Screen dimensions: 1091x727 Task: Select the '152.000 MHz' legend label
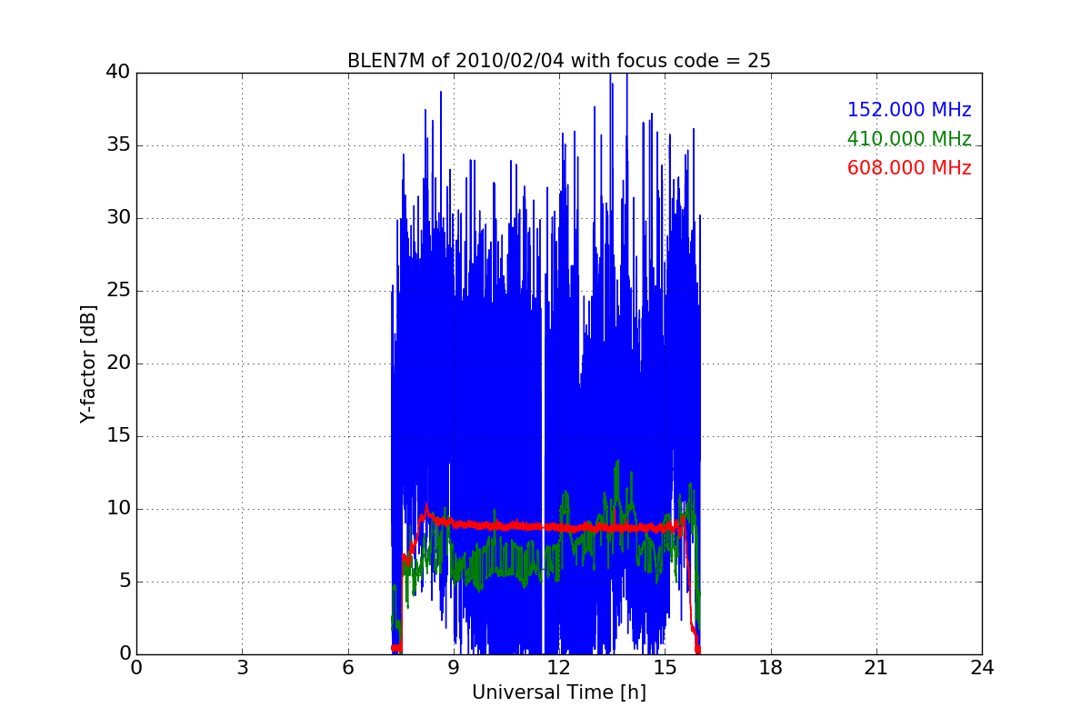point(909,110)
